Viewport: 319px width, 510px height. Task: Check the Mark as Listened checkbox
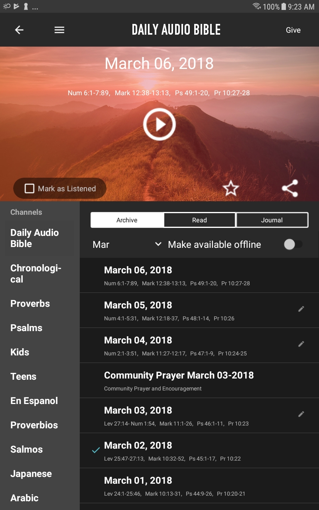(x=30, y=188)
